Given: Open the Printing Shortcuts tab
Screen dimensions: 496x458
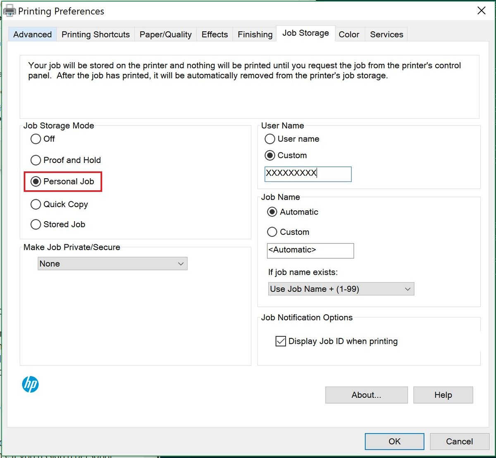Looking at the screenshot, I should tap(96, 34).
